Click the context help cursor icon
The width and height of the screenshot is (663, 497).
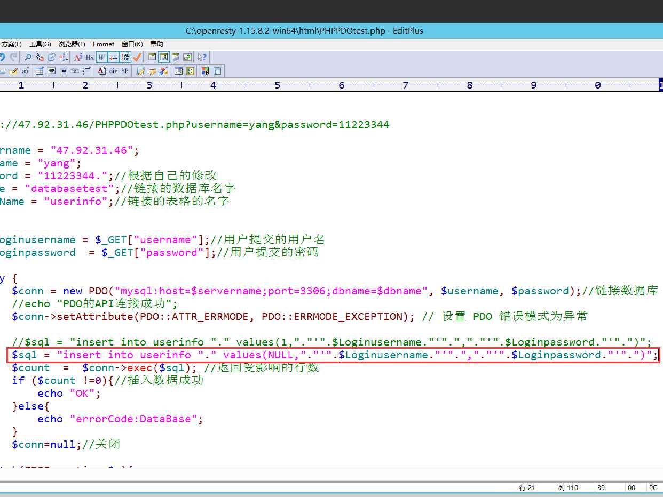coord(202,57)
